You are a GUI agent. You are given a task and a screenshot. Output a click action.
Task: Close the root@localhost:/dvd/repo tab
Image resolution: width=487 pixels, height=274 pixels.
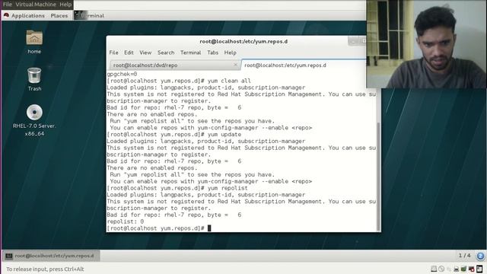(x=235, y=65)
